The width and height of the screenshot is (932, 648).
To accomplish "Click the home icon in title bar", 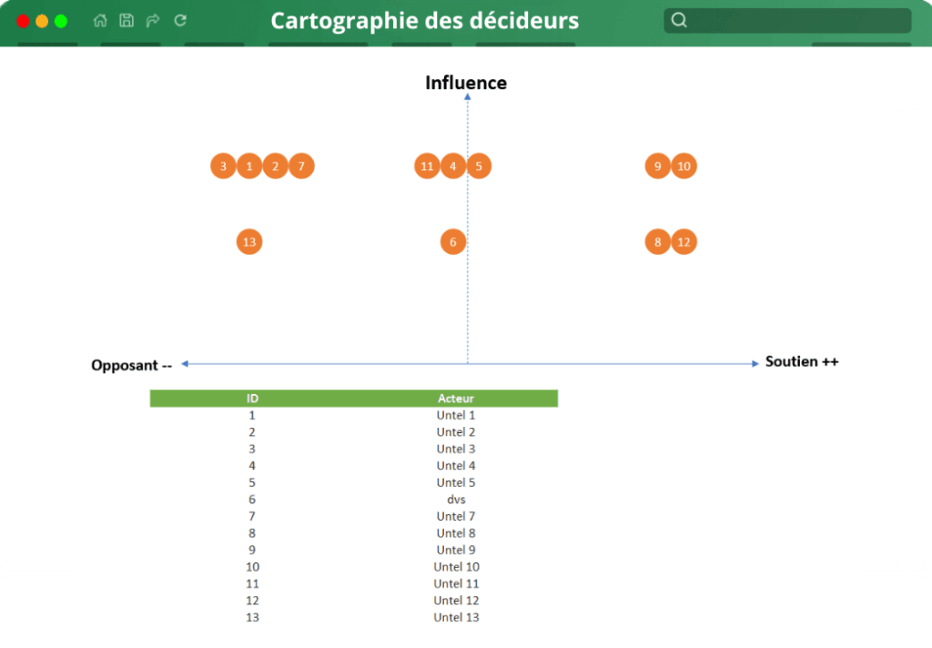I will click(100, 21).
